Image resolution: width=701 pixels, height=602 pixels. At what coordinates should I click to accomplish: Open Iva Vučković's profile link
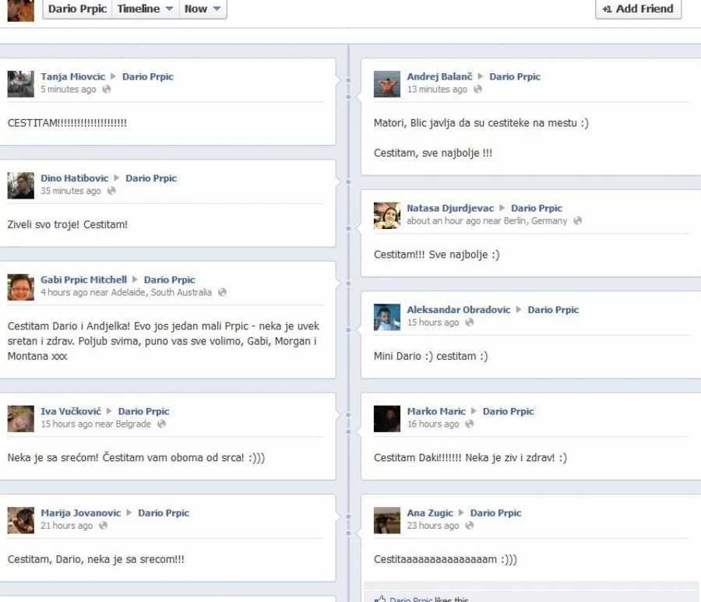click(x=71, y=411)
